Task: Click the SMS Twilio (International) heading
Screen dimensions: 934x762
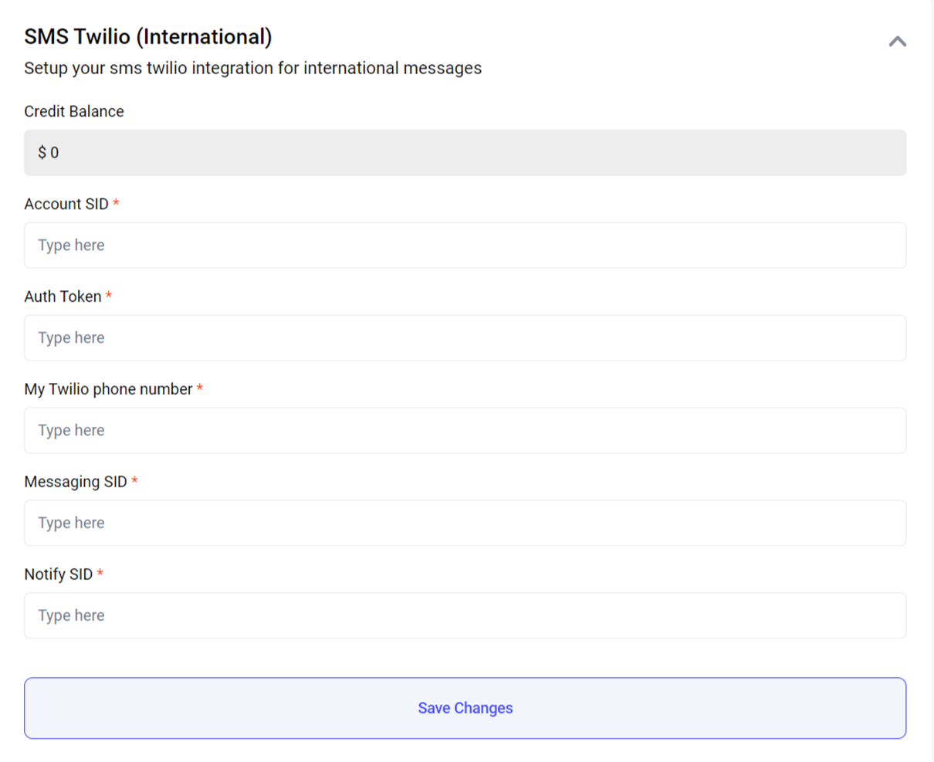Action: pyautogui.click(x=148, y=37)
